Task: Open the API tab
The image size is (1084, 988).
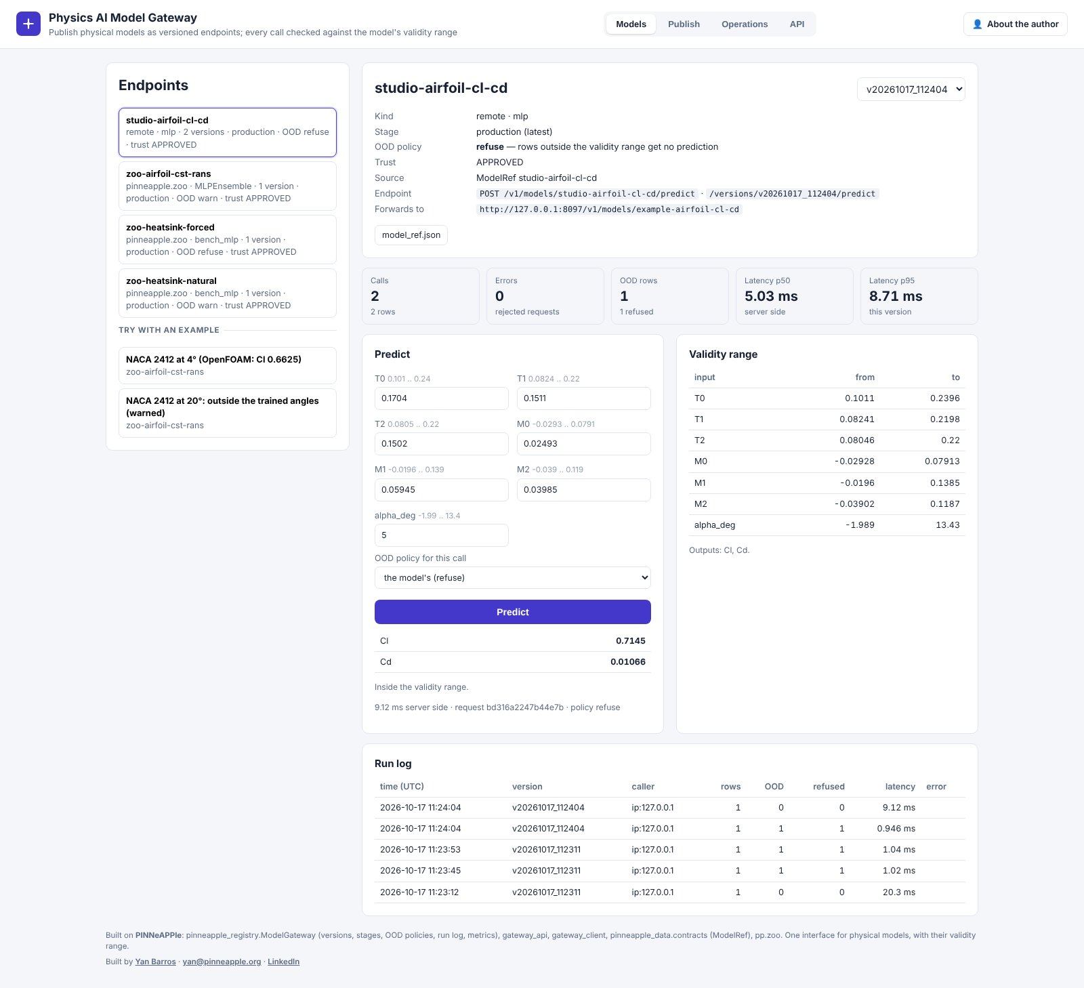Action: (x=797, y=24)
